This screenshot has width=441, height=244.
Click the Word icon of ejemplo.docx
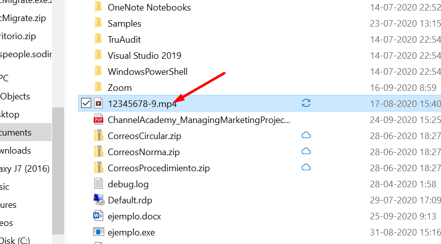point(98,216)
